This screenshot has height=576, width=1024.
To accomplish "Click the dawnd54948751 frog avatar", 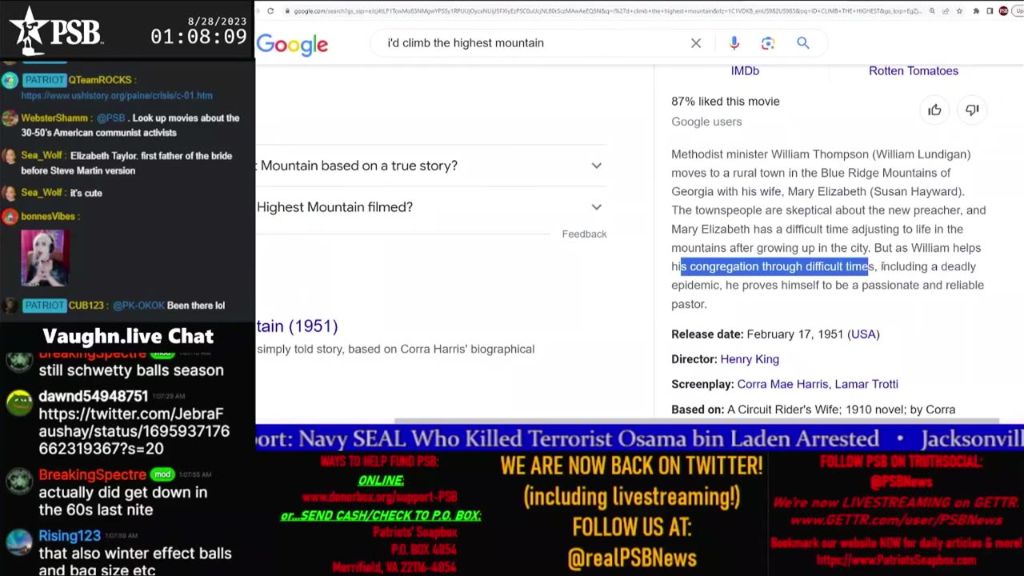I will coord(18,402).
